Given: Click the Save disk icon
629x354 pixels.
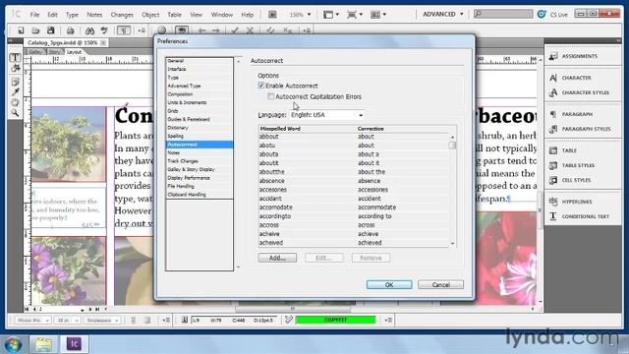Looking at the screenshot, I should click(50, 30).
